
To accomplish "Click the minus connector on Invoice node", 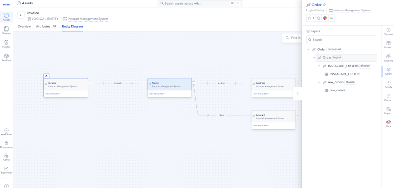I will tap(89, 83).
